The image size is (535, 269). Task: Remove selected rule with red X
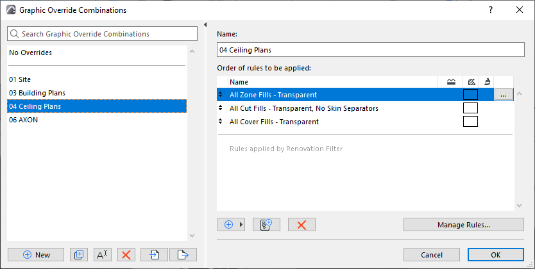coord(301,224)
